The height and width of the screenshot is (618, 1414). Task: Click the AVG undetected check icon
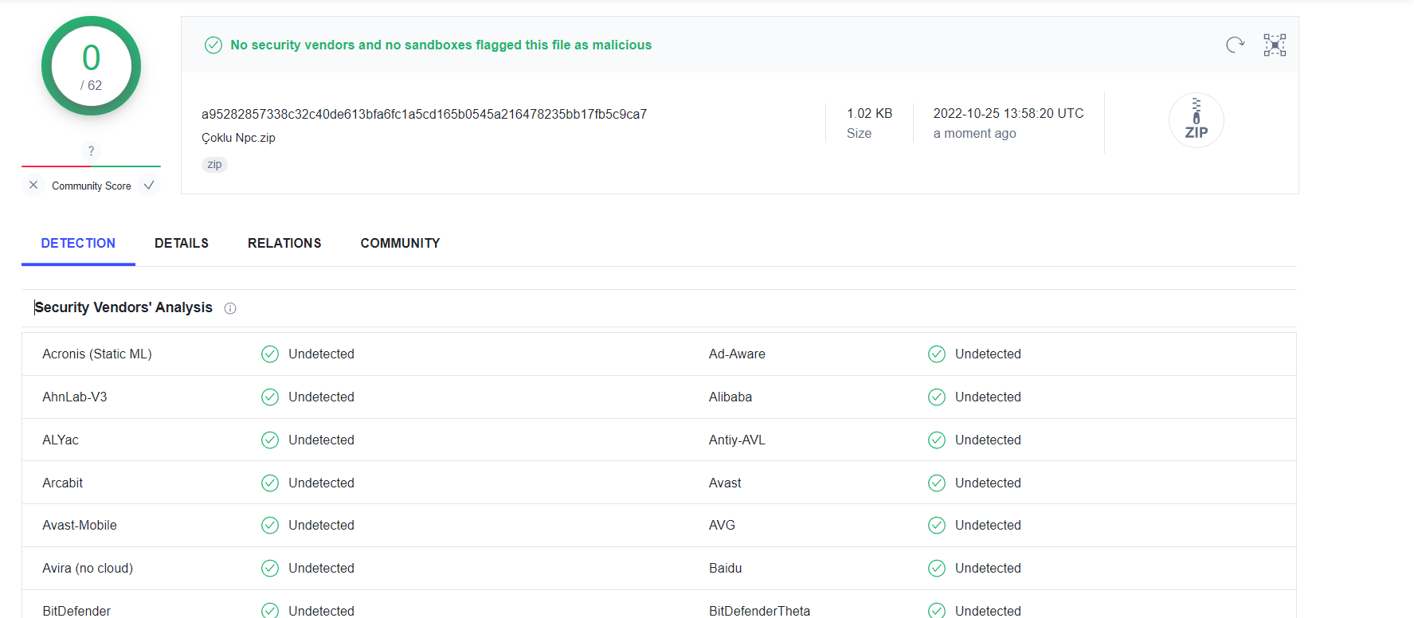[937, 525]
